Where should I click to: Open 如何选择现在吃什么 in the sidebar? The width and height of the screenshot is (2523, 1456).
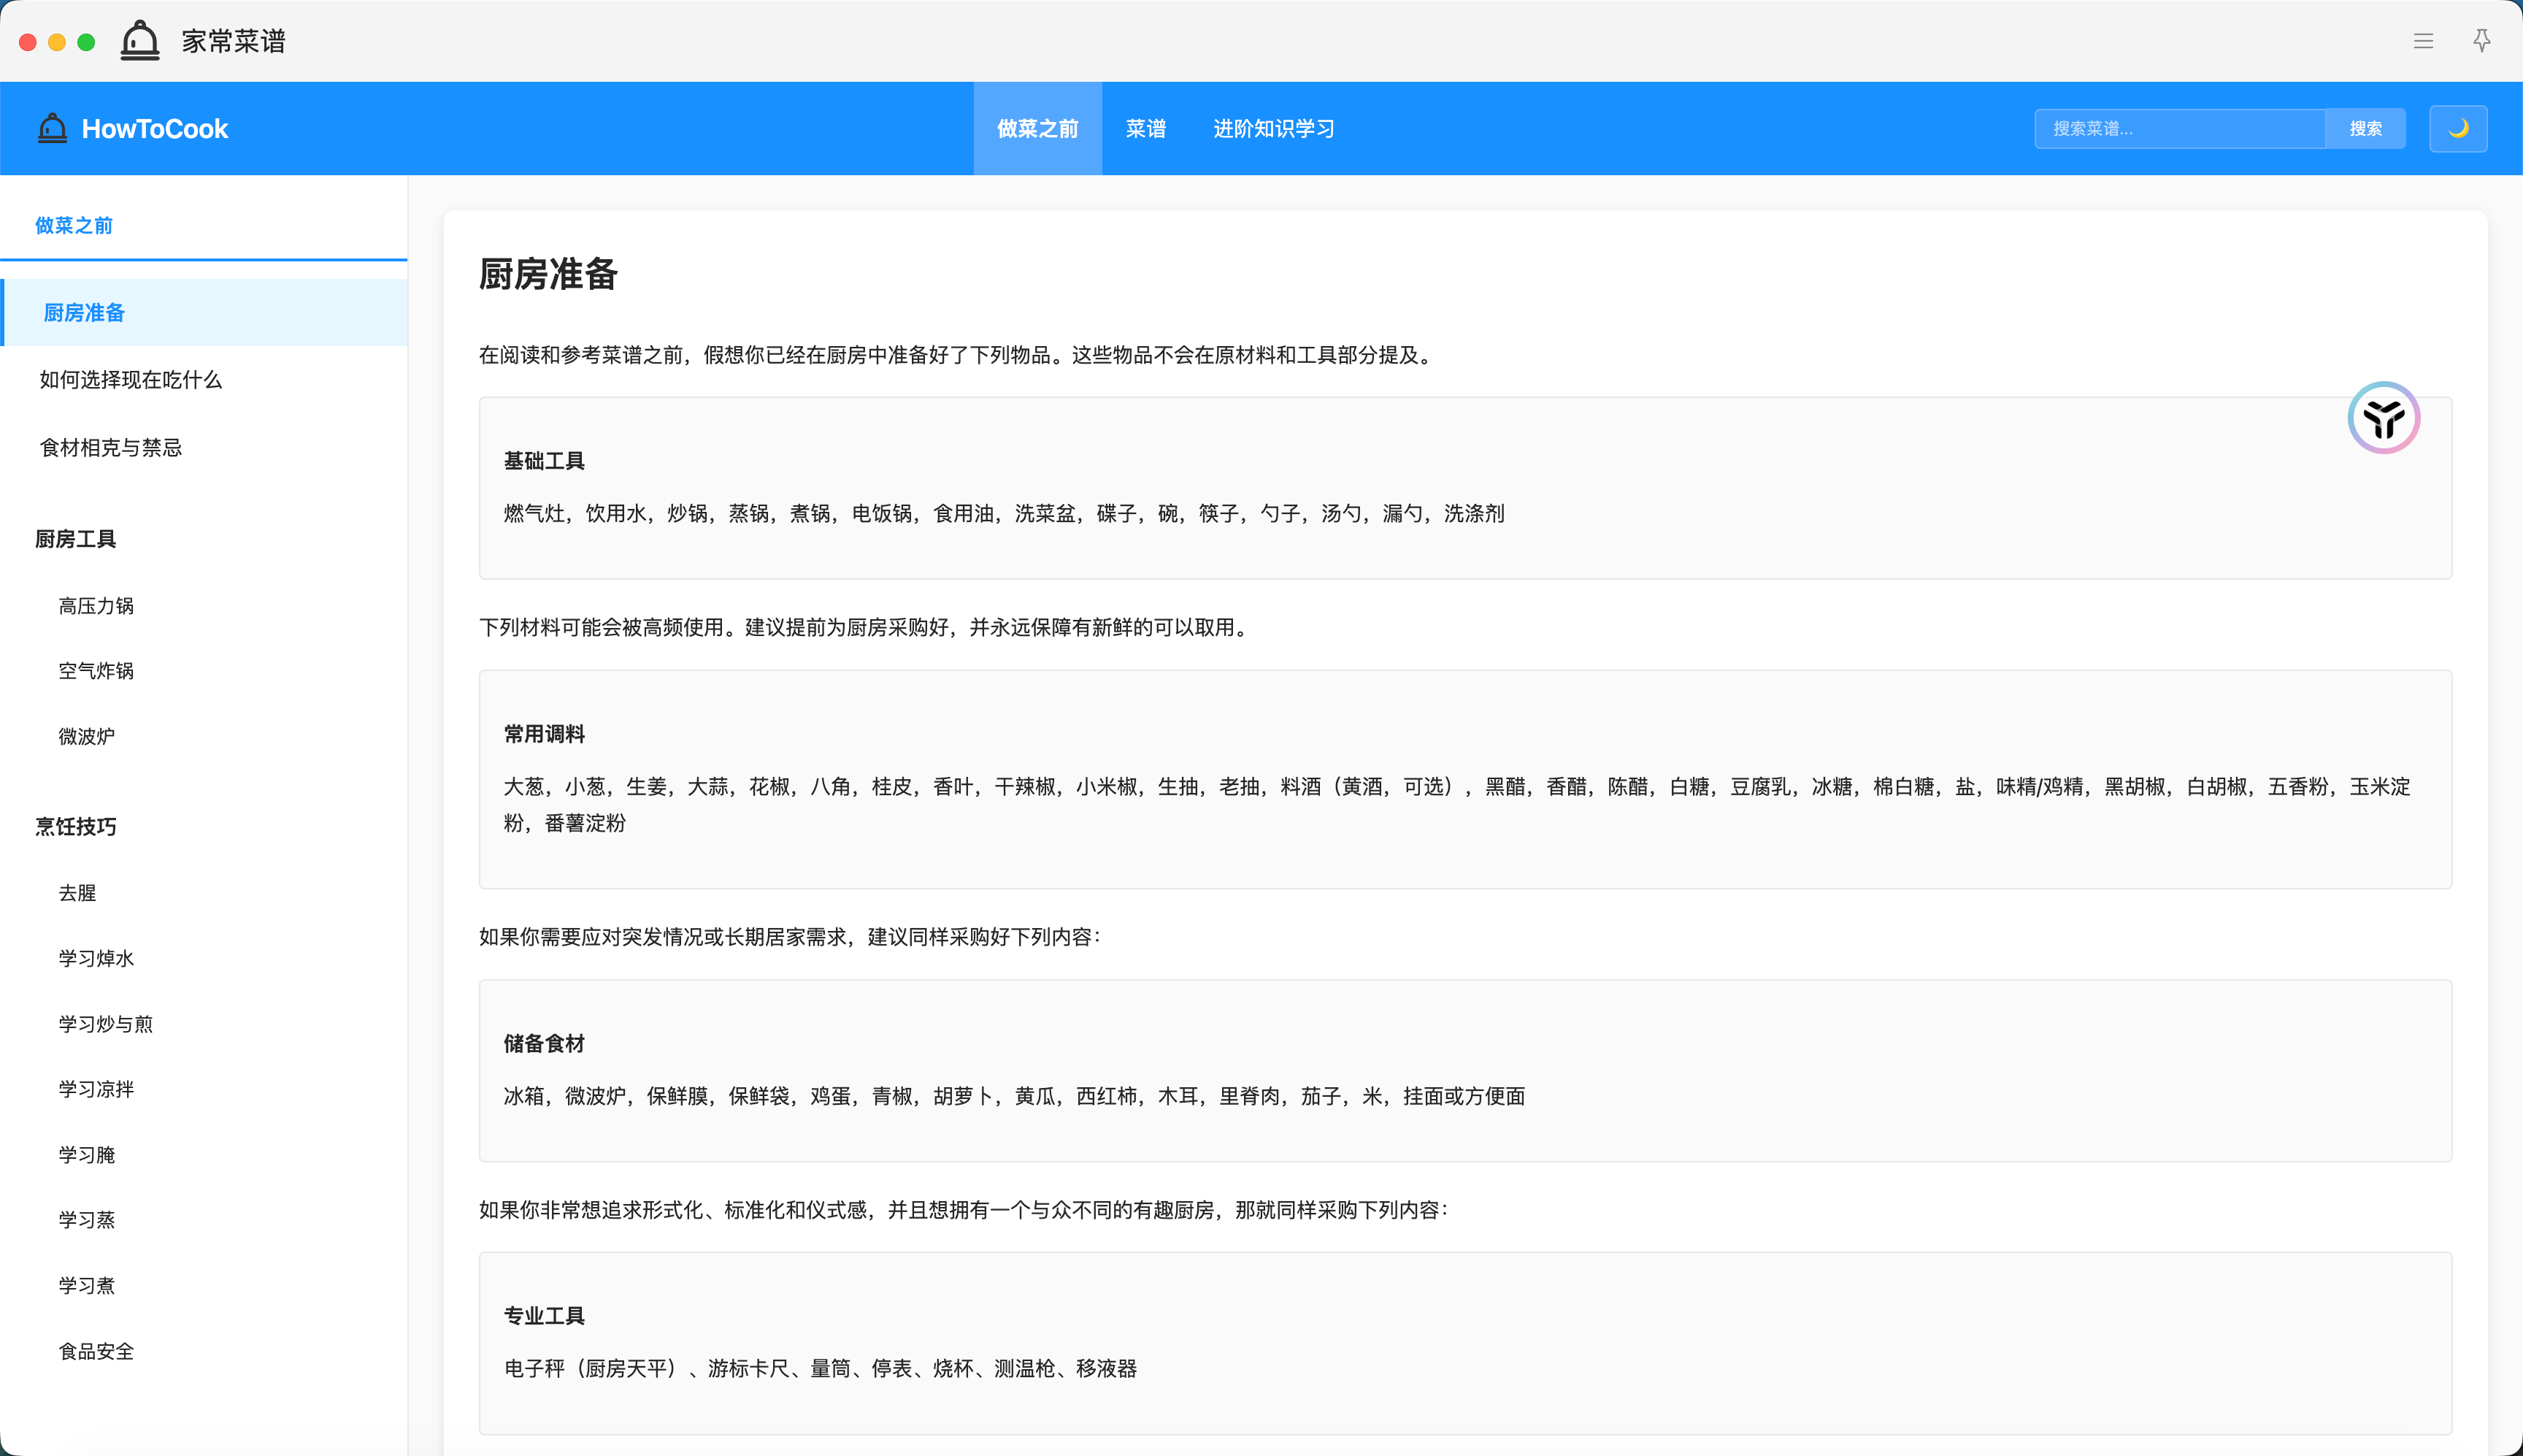131,380
